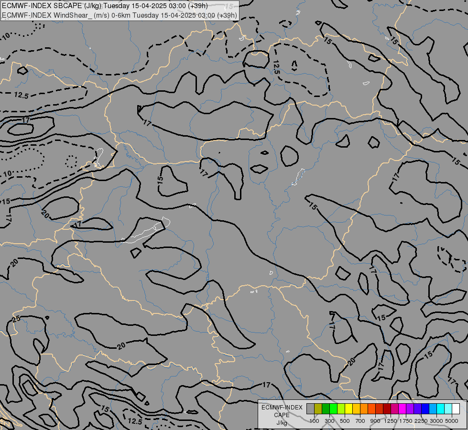Select the olive swatch in the CAPE legend
This screenshot has width=468, height=430.
click(318, 409)
